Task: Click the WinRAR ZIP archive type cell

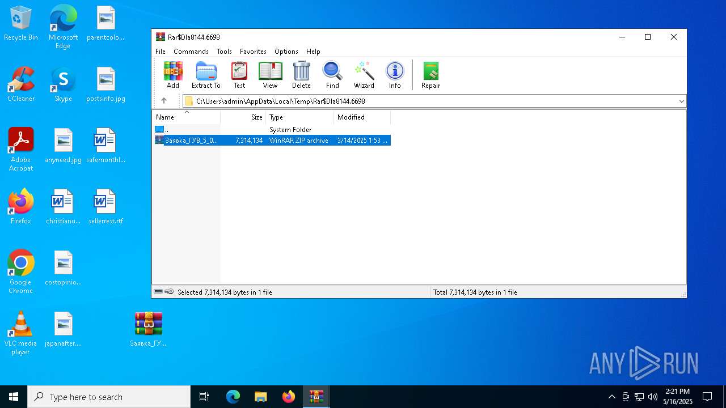Action: pos(299,140)
